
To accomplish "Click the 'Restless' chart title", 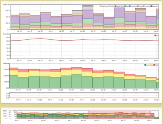I will click(x=6, y=63).
